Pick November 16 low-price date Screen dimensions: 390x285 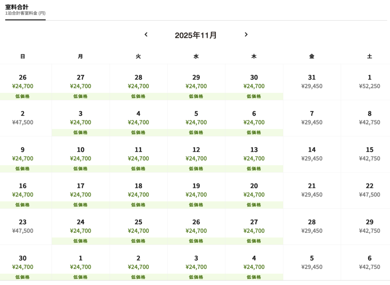[x=22, y=191]
